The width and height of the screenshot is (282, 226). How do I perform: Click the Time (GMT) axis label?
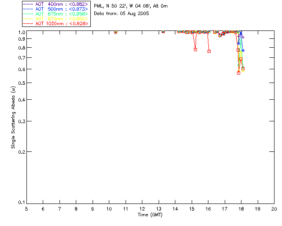[150, 215]
